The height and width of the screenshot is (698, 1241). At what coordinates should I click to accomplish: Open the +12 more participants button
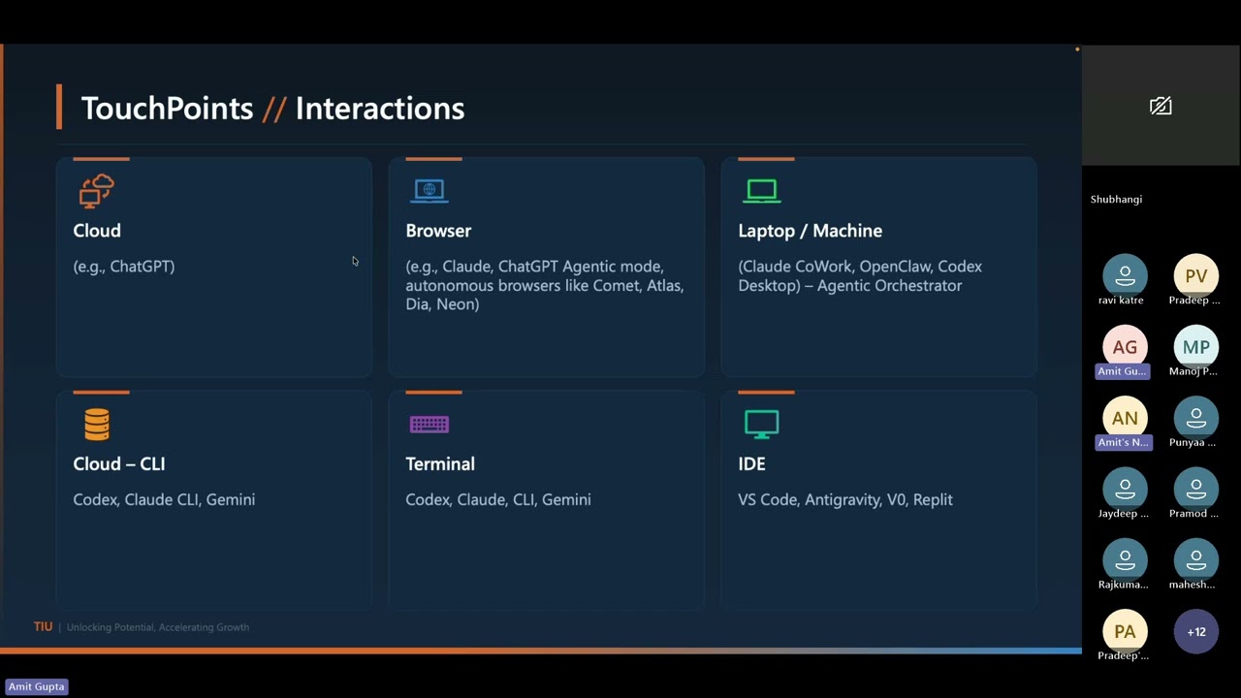1196,631
